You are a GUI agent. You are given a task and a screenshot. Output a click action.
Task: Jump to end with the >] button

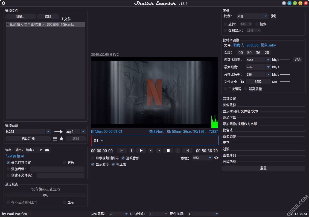point(187,150)
